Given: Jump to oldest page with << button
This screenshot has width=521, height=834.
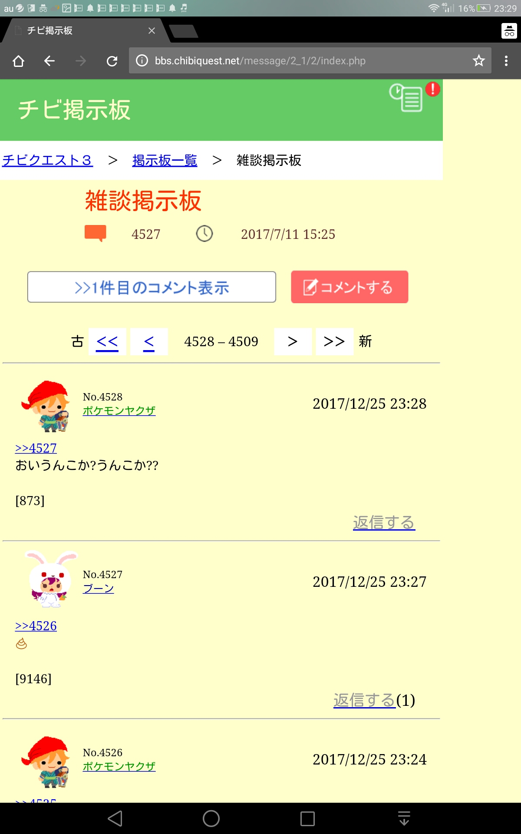Looking at the screenshot, I should 107,342.
